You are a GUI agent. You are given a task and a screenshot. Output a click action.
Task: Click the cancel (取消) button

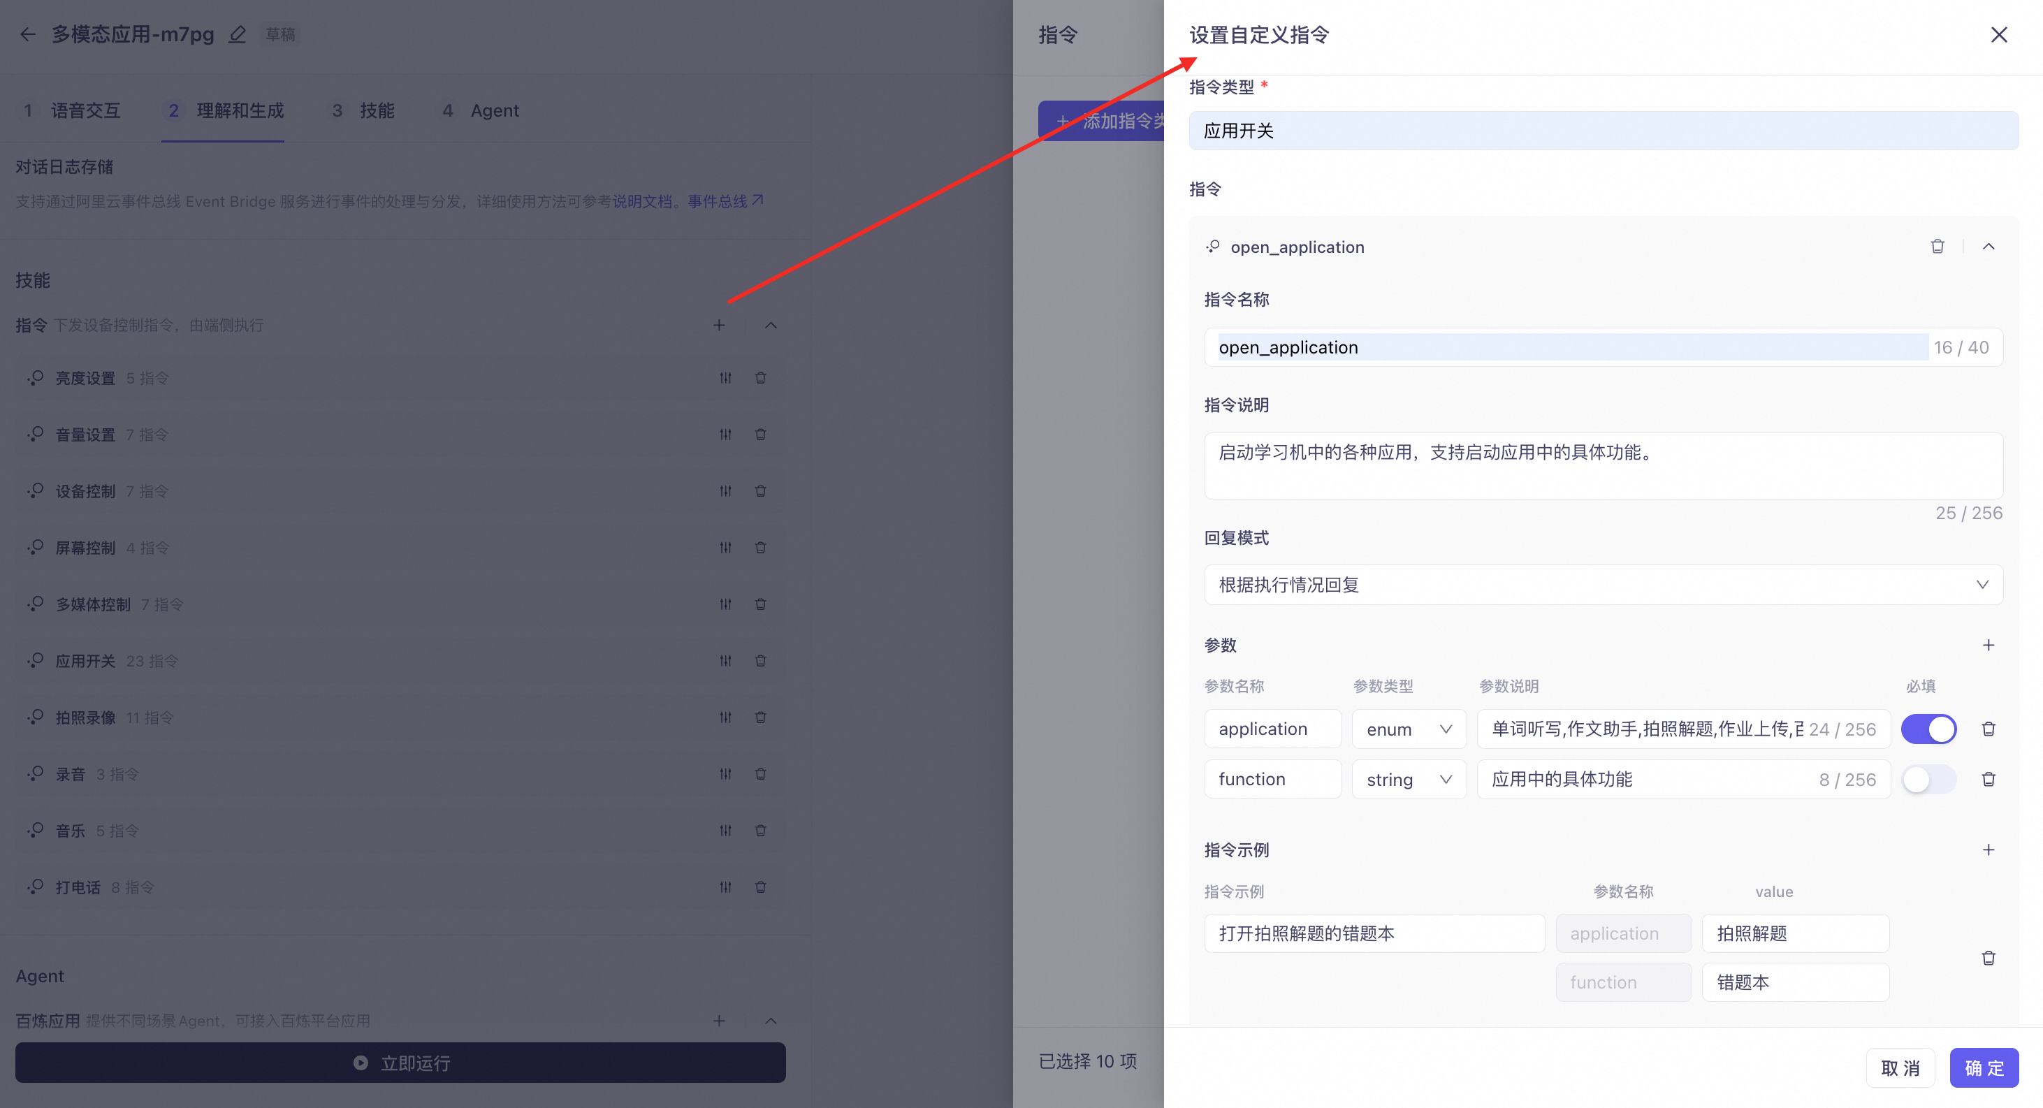pos(1900,1067)
